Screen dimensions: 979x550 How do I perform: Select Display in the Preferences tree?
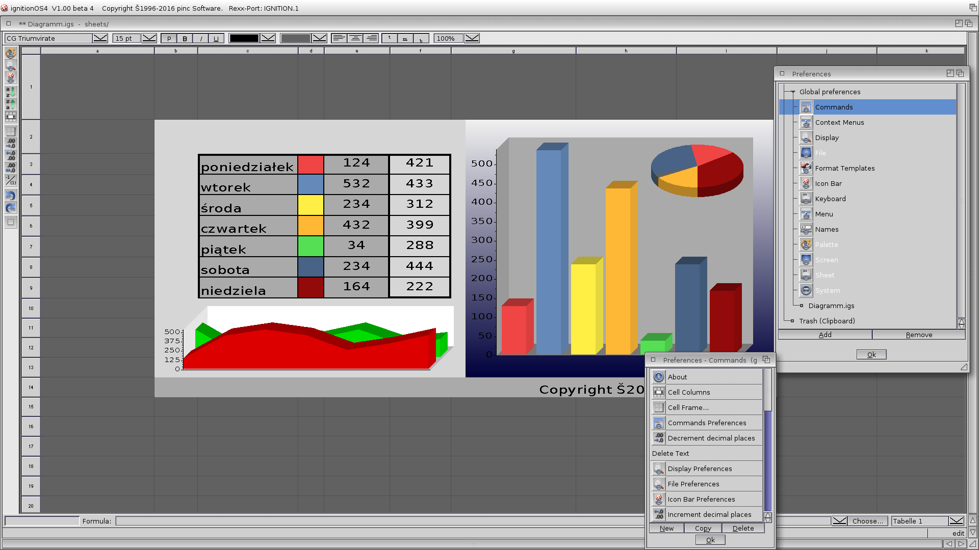(x=827, y=137)
